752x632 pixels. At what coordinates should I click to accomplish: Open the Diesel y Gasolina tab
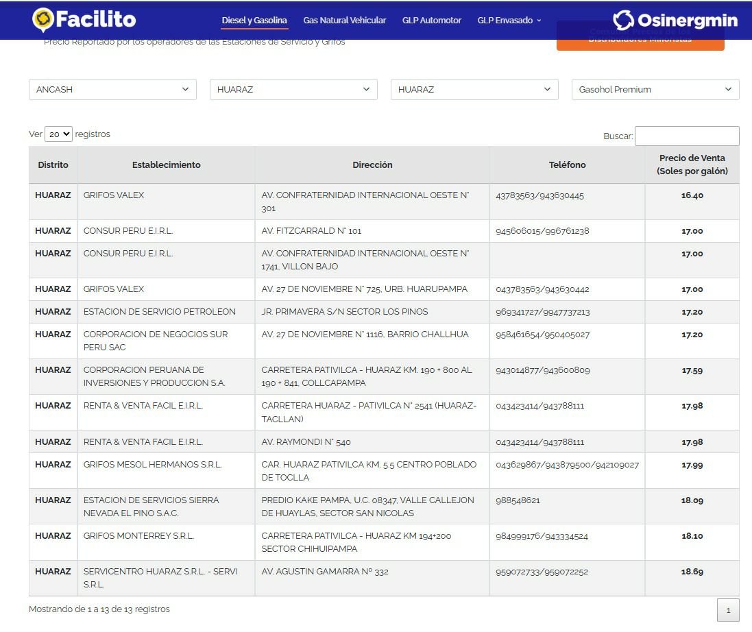(254, 21)
